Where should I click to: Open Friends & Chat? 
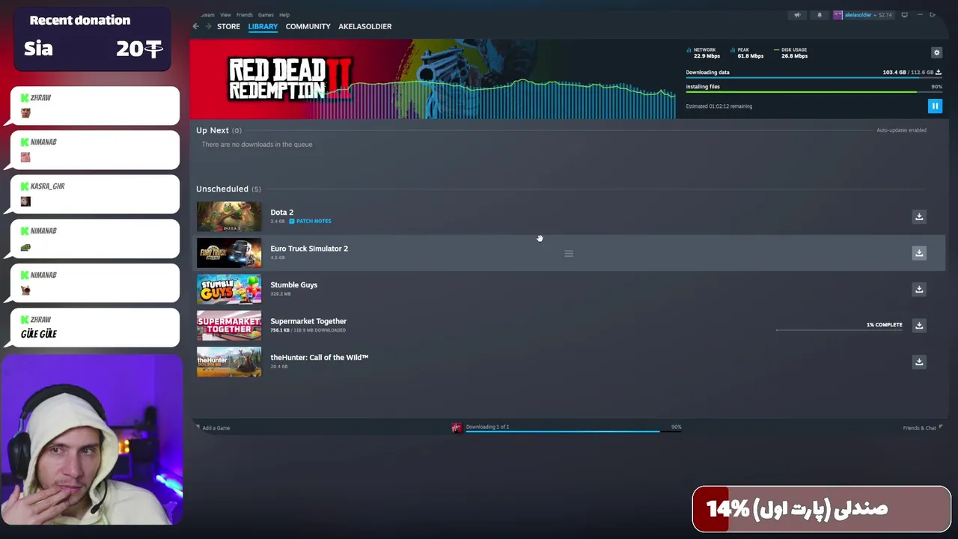(x=922, y=427)
